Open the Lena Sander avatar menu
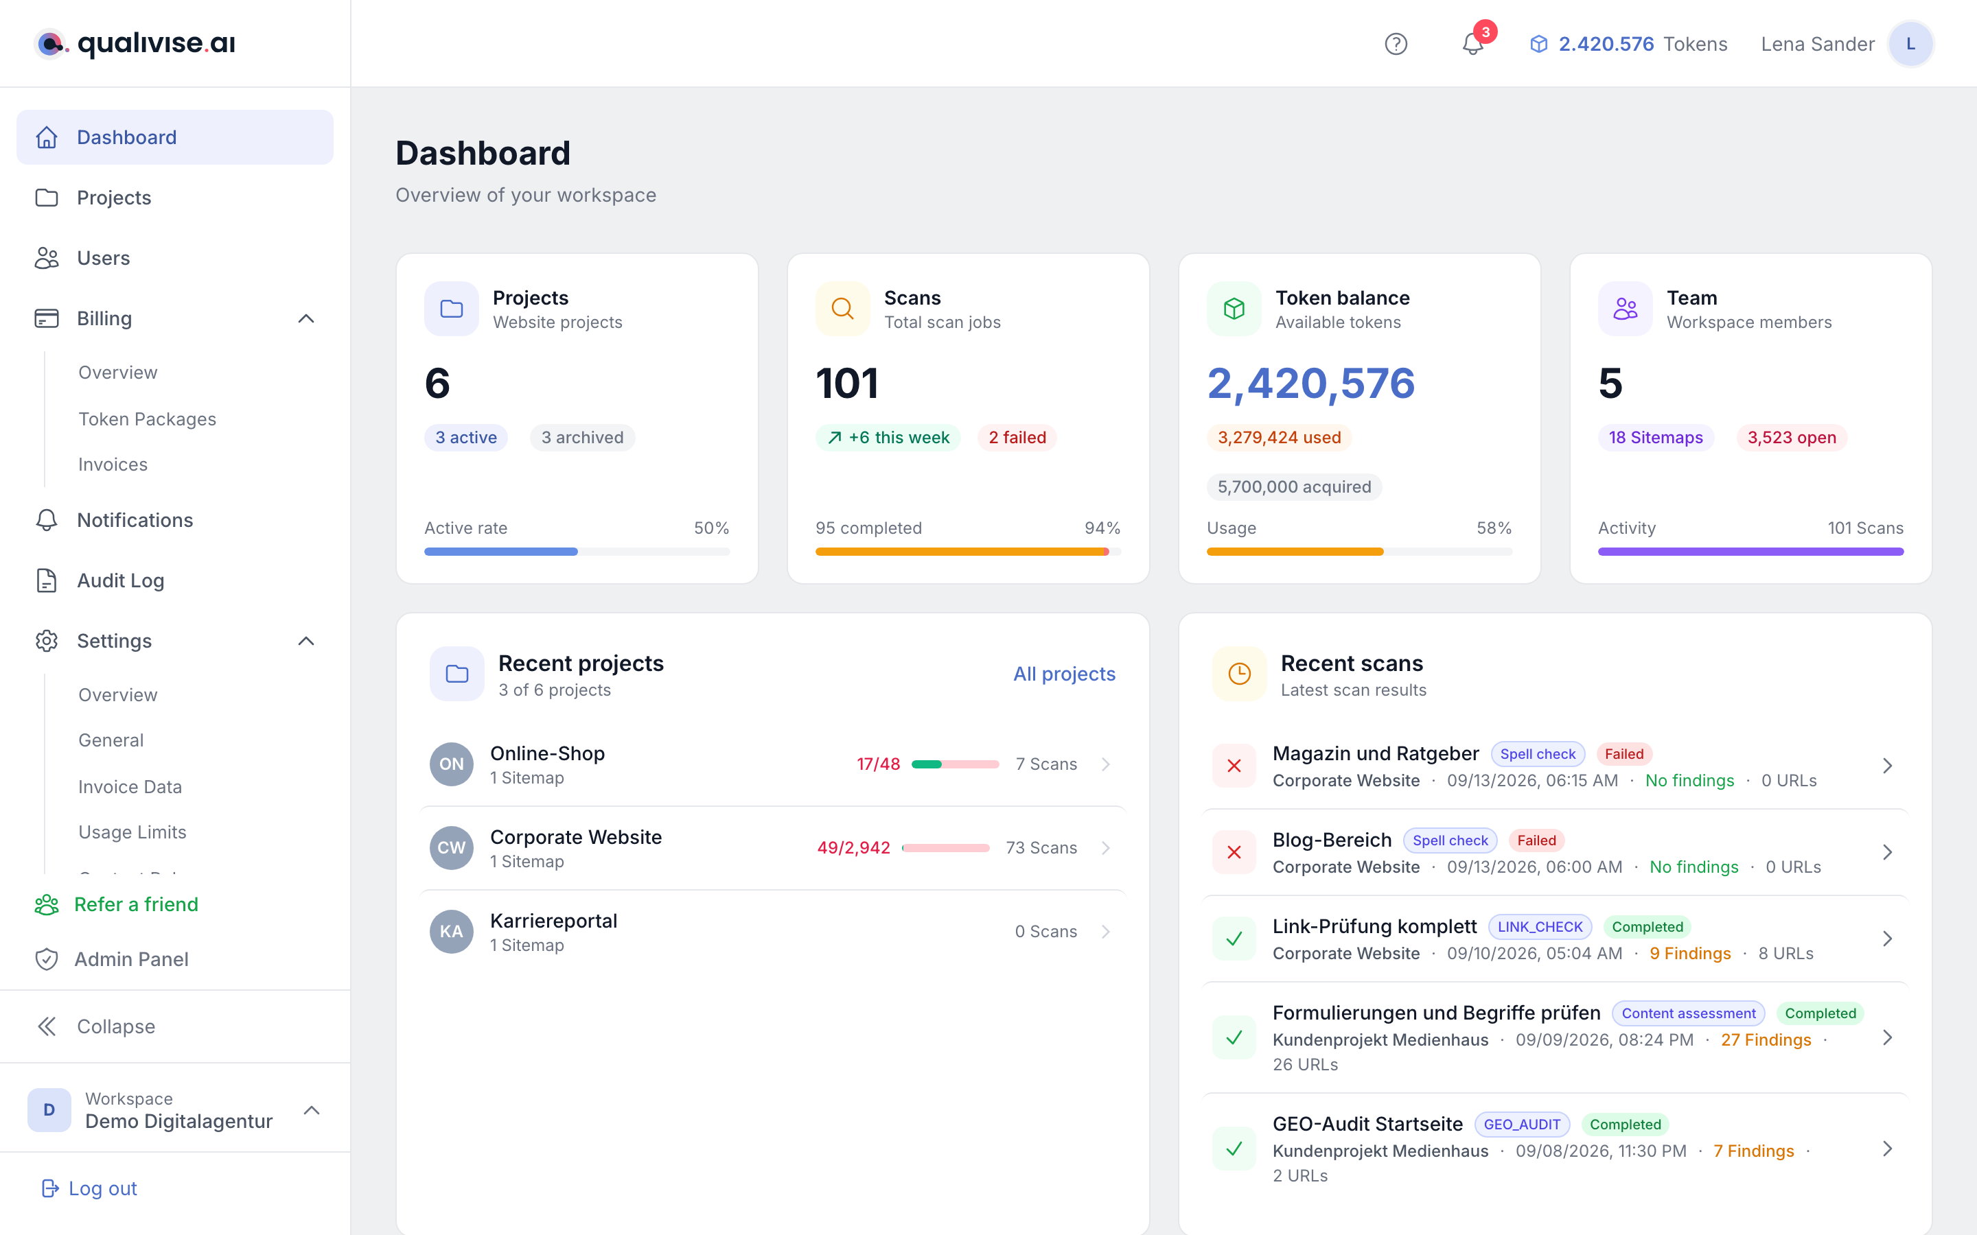The width and height of the screenshot is (1977, 1235). pos(1910,44)
